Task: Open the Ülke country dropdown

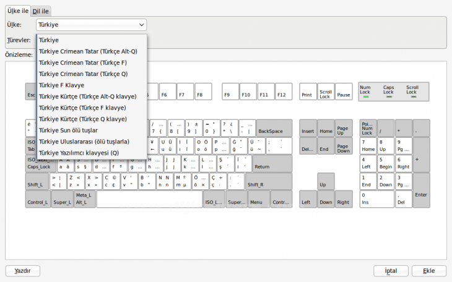Action: pos(90,25)
